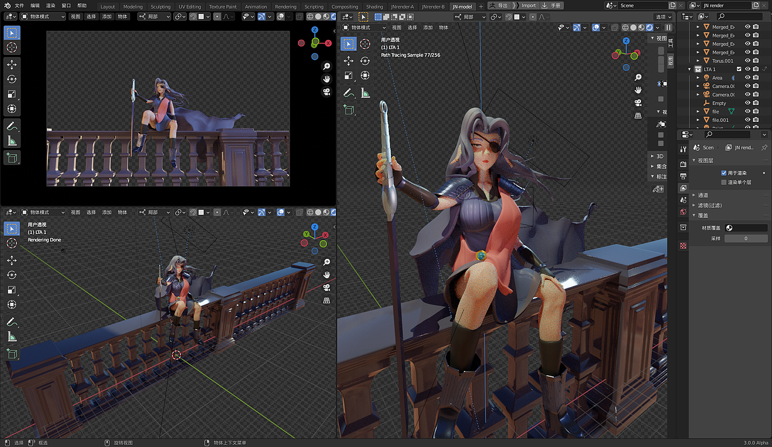Toggle the LTA 1 collection exclude checkbox
Image resolution: width=772 pixels, height=447 pixels.
[x=739, y=69]
